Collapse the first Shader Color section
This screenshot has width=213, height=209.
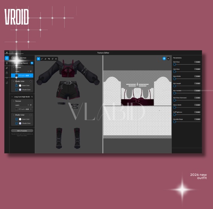[14, 81]
